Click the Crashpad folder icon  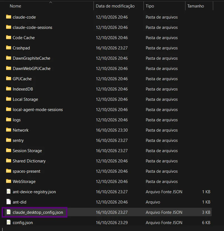9,48
